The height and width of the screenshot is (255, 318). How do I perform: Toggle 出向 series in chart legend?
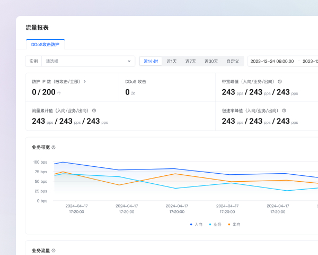pos(234,224)
